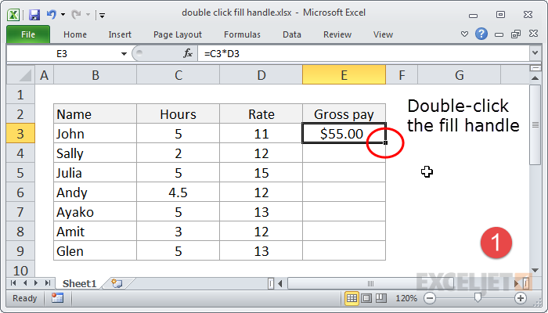Image resolution: width=548 pixels, height=313 pixels.
Task: Click the horizontal scrollbar left arrow
Action: pyautogui.click(x=280, y=283)
